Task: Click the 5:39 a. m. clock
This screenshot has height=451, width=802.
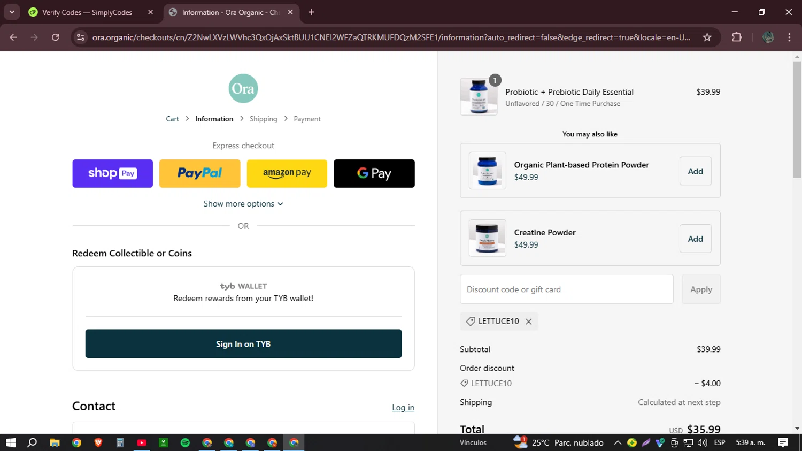Action: (750, 442)
